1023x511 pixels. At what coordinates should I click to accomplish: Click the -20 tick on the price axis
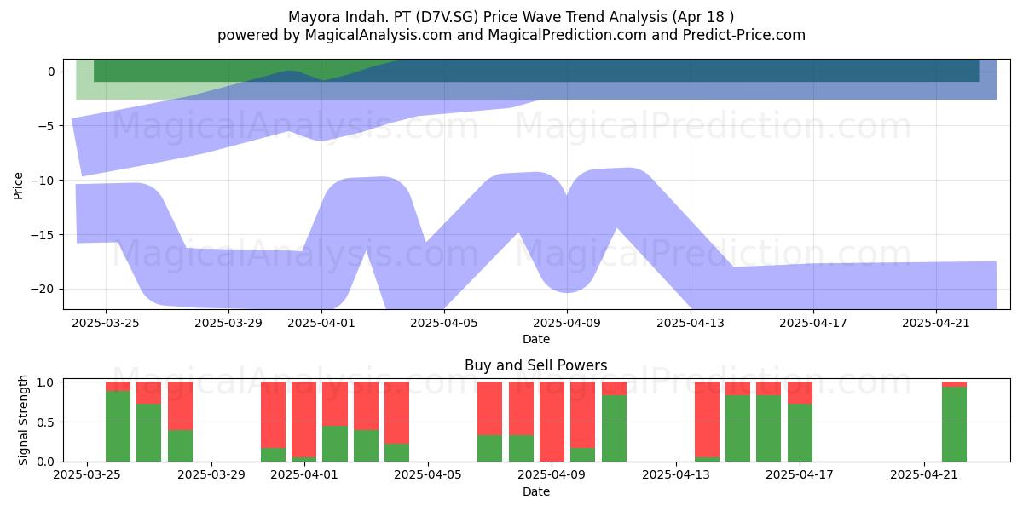click(x=41, y=289)
